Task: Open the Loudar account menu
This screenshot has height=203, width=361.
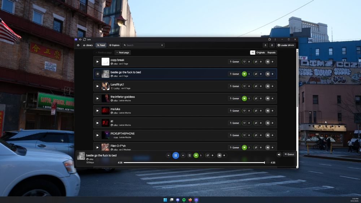Action: point(286,45)
